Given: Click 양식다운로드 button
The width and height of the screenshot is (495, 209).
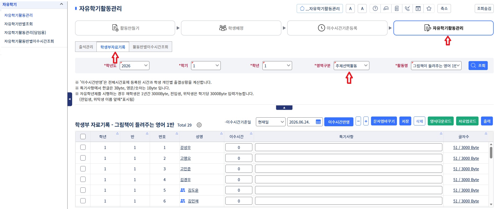Looking at the screenshot, I should coord(441,121).
